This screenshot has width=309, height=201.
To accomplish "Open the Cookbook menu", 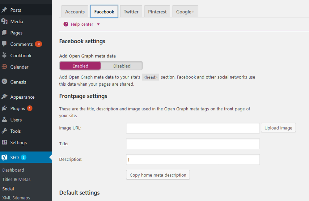I will tap(26, 55).
